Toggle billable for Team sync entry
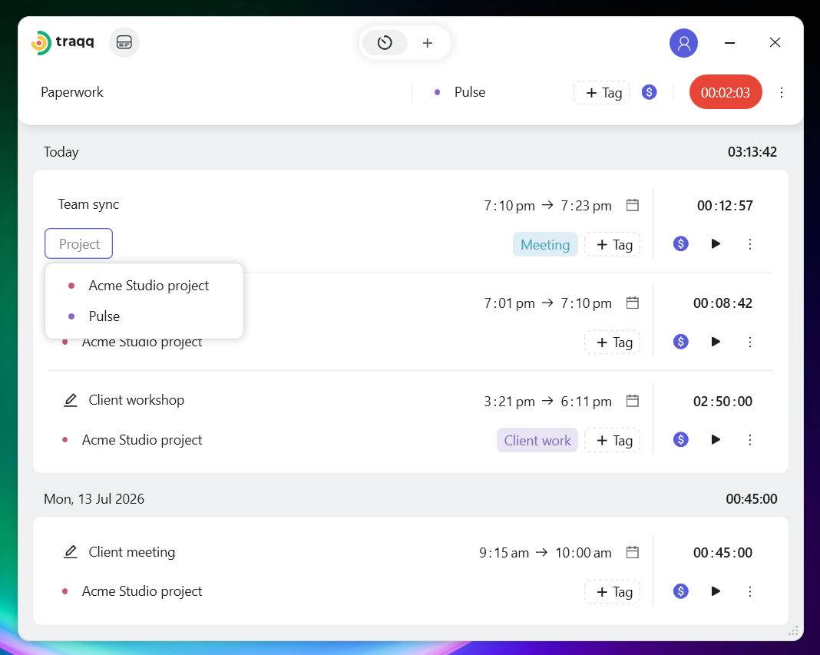 click(x=680, y=243)
